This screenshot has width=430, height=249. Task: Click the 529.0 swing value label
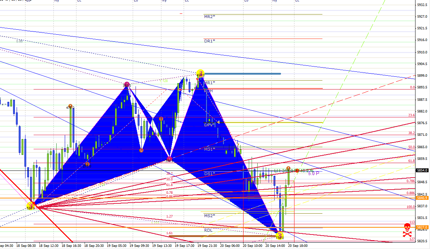(31, 208)
